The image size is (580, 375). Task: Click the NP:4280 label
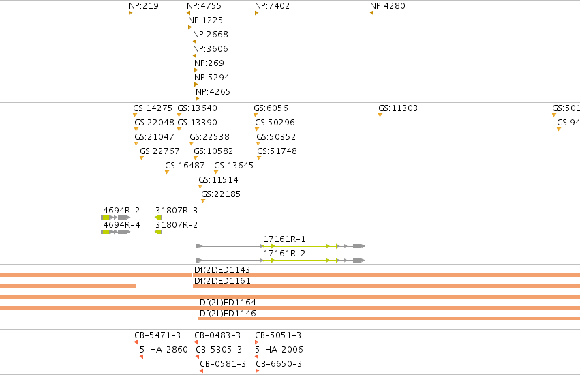pos(388,6)
